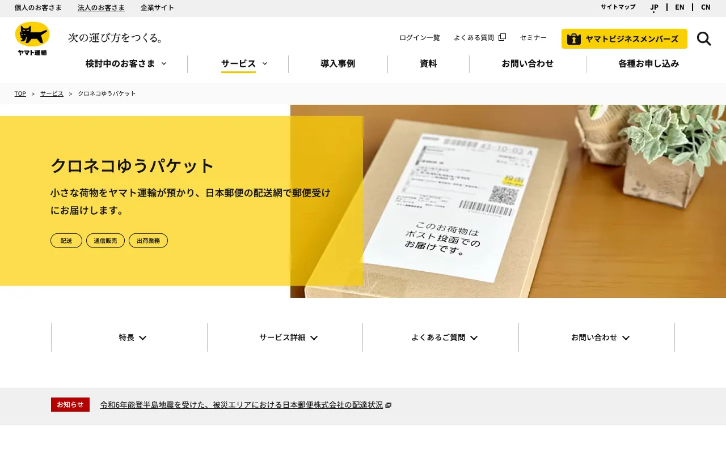This screenshot has height=453, width=726.
Task: Go to the 企業サイト link
Action: tap(157, 8)
